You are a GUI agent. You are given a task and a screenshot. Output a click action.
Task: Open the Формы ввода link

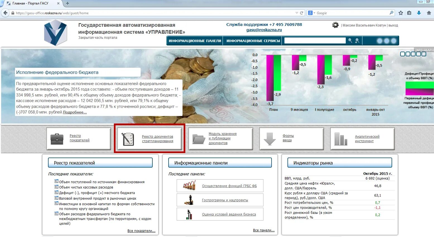[288, 138]
